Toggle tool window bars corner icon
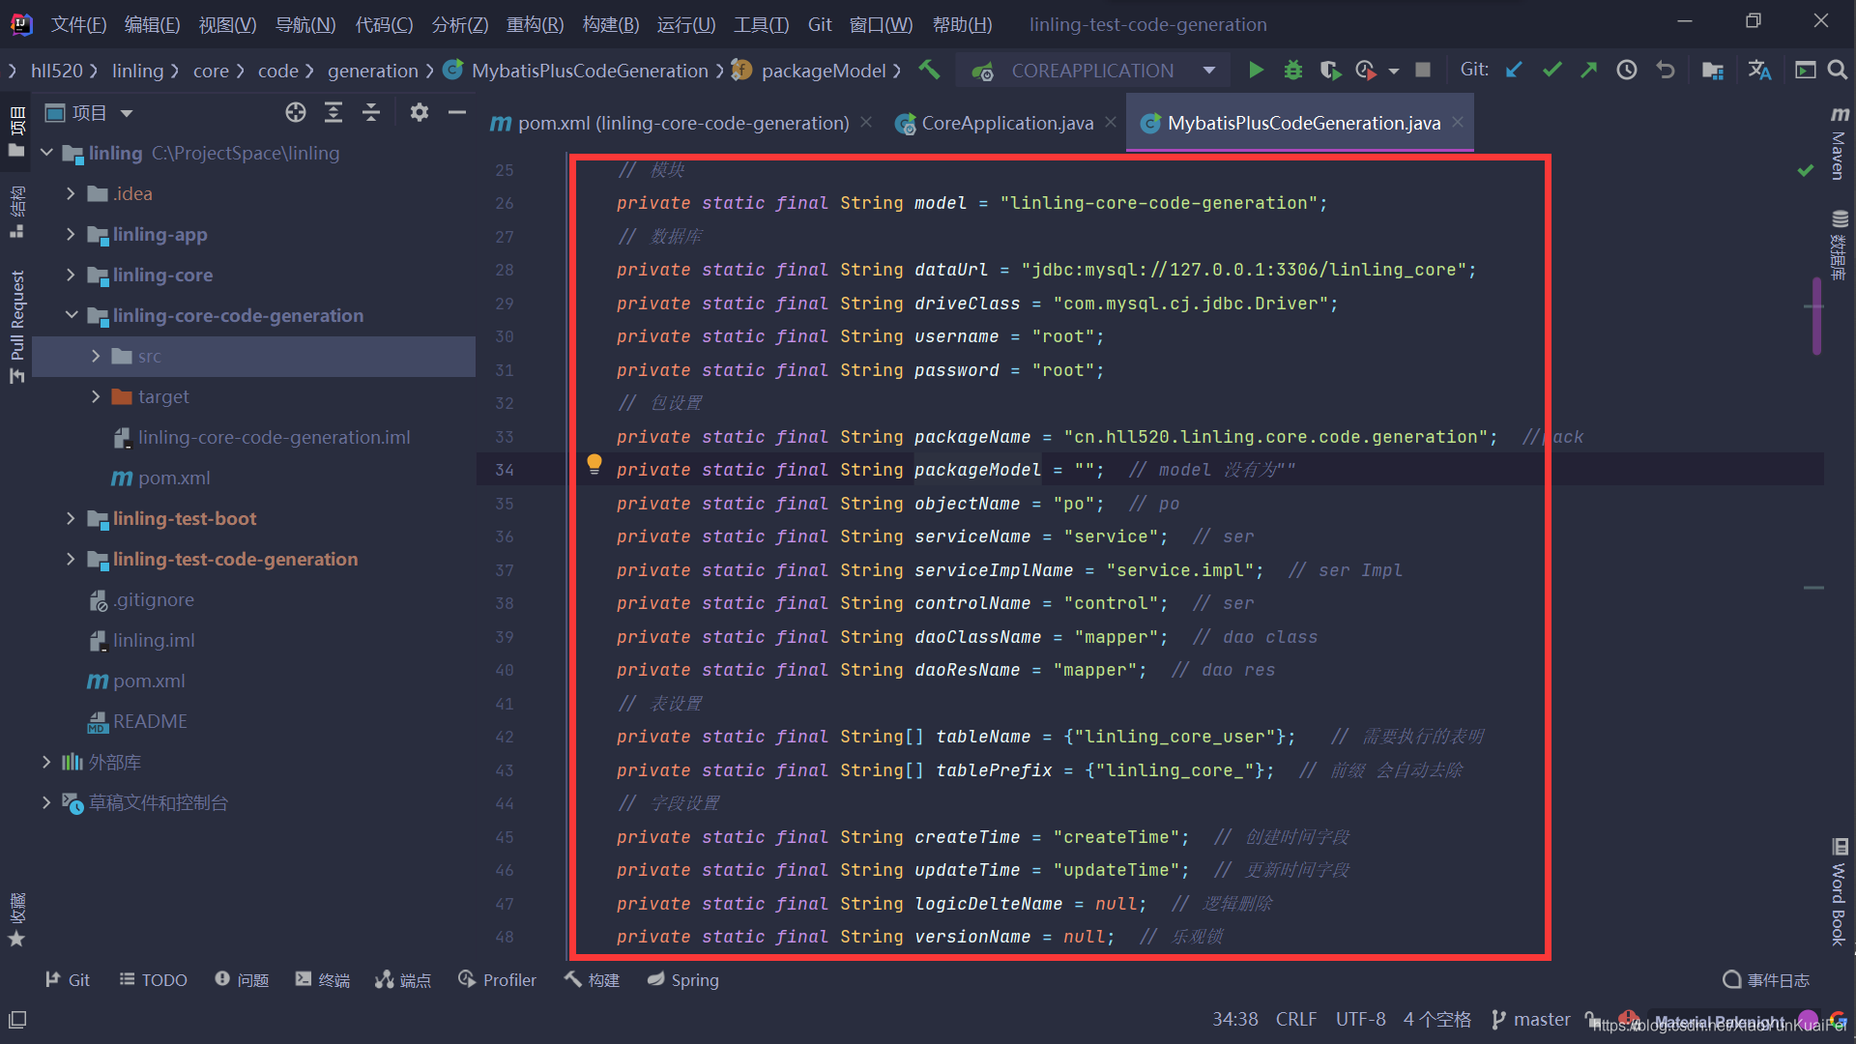Image resolution: width=1856 pixels, height=1044 pixels. pyautogui.click(x=17, y=1020)
